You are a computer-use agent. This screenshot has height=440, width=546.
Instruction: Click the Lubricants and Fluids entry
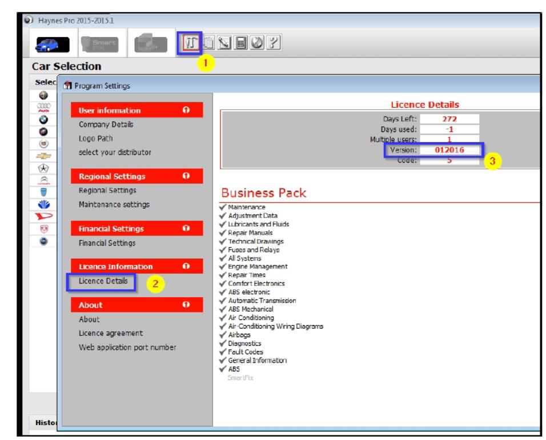[258, 224]
